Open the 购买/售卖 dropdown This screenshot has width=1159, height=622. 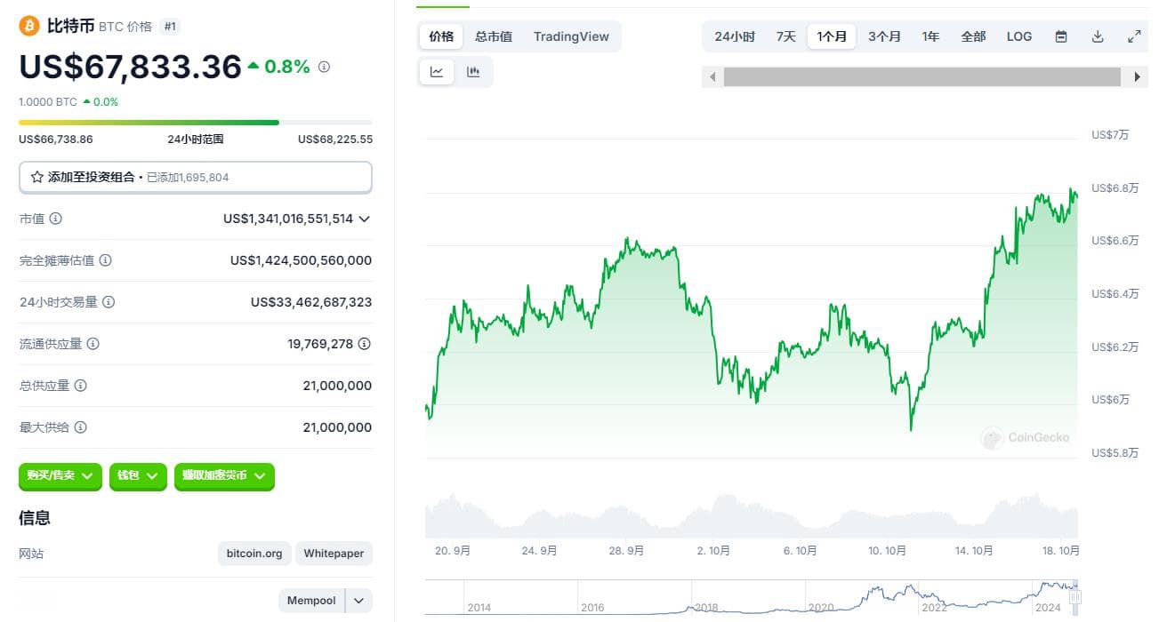point(60,476)
